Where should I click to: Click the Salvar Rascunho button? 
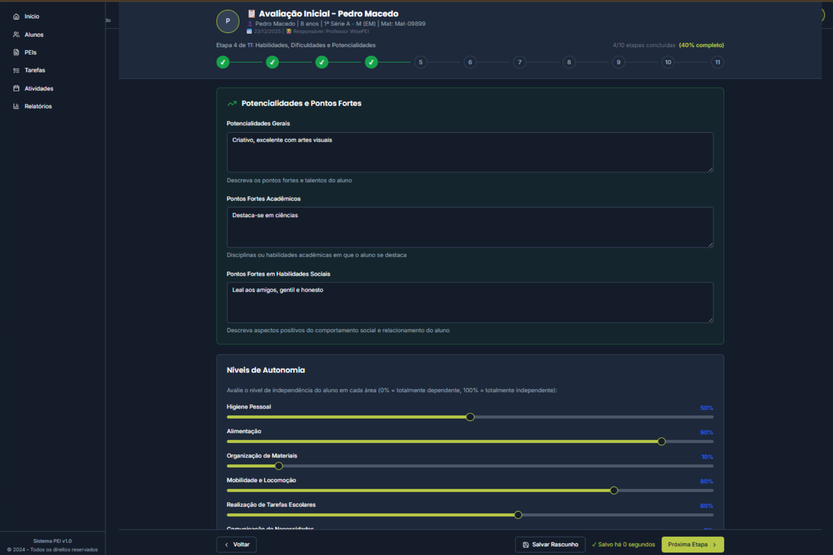tap(550, 544)
